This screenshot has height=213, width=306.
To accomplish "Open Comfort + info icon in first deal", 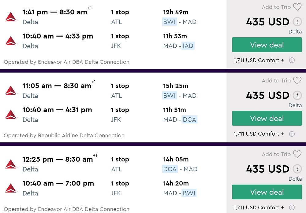I will [292, 60].
